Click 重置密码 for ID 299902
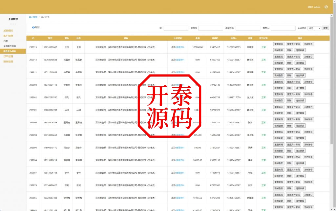This screenshot has height=211, width=336. click(278, 95)
